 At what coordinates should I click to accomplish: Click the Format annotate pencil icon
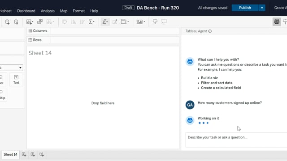115,22
